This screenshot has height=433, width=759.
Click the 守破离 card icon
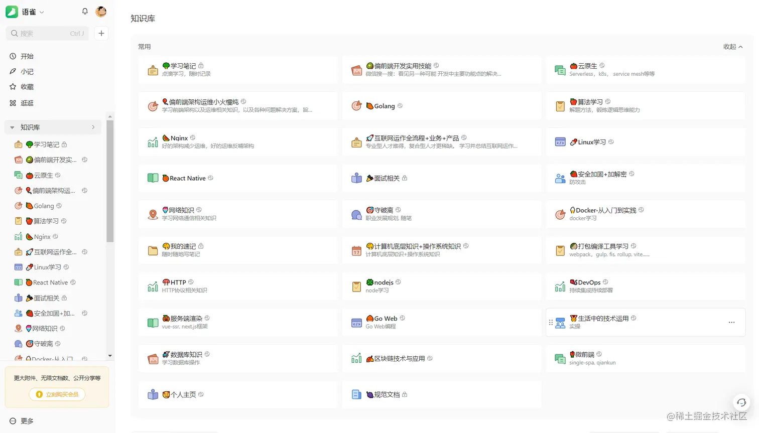click(x=357, y=214)
